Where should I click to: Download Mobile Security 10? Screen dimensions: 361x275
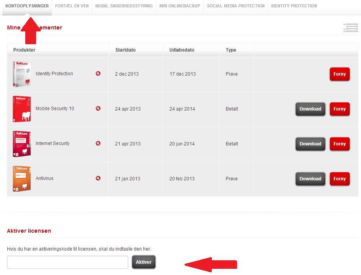(x=310, y=109)
